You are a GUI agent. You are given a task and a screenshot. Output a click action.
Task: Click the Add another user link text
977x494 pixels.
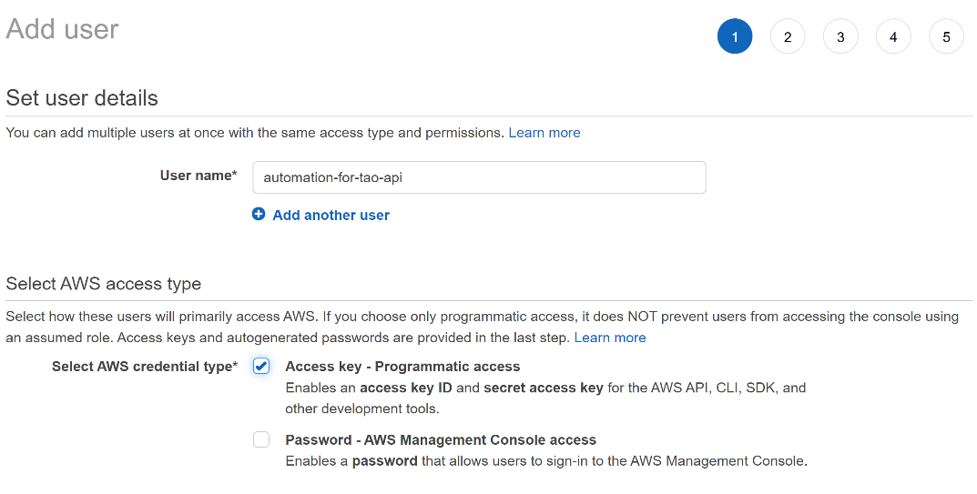coord(331,216)
